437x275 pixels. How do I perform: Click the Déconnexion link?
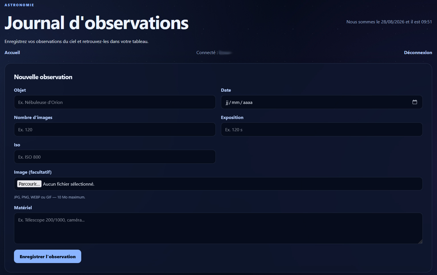[418, 53]
